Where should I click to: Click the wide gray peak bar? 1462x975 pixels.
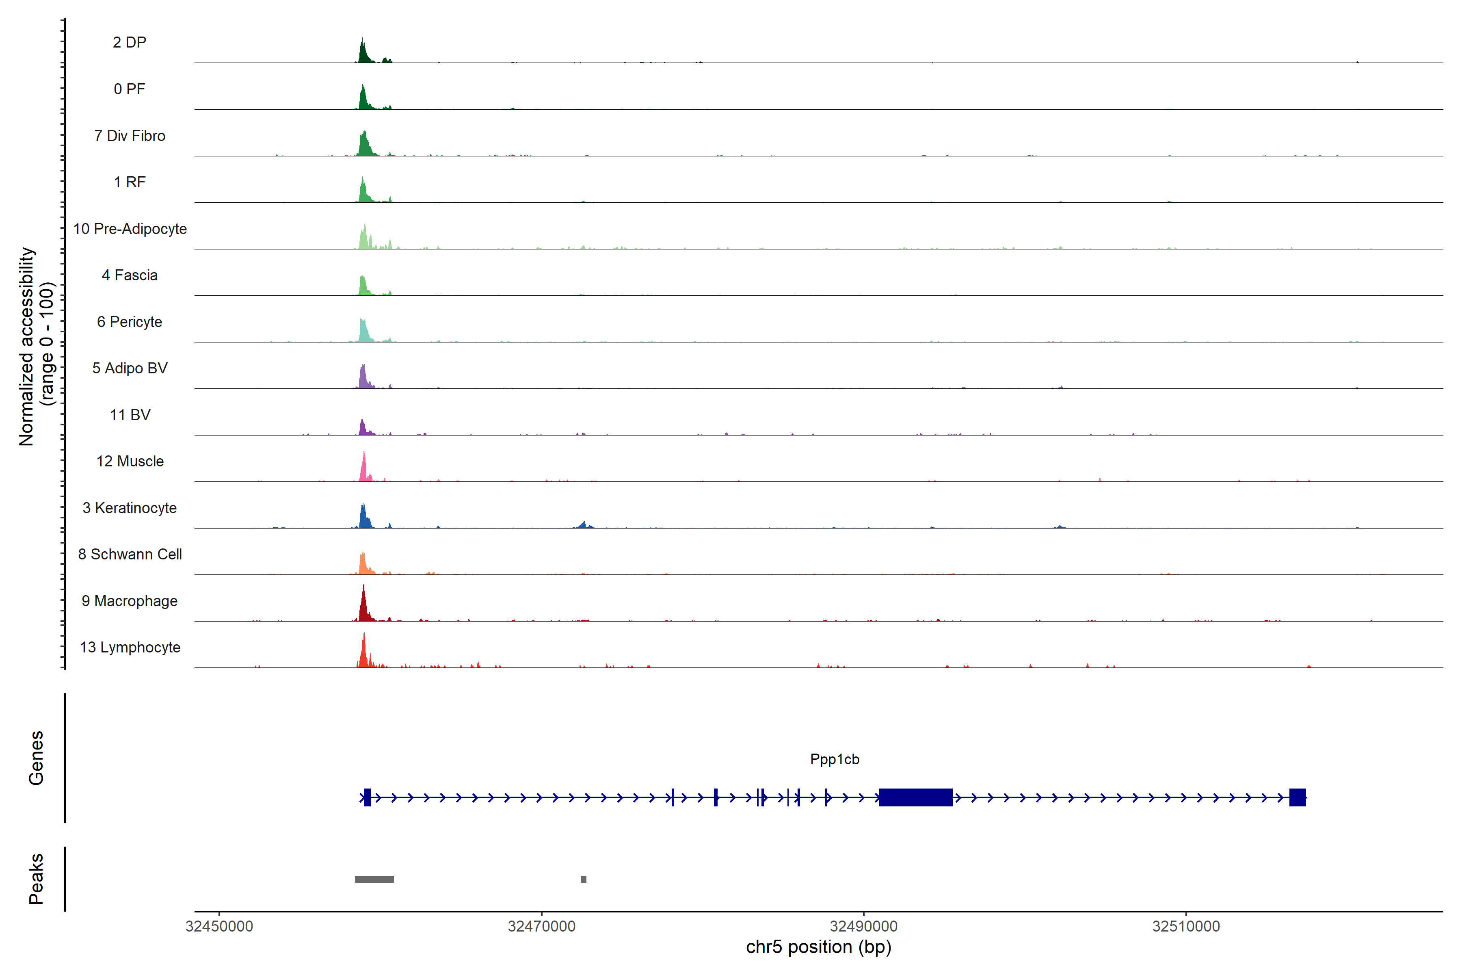pos(374,879)
